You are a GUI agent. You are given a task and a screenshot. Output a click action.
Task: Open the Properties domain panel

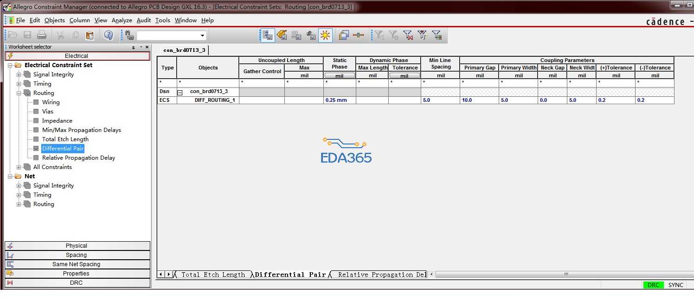pyautogui.click(x=77, y=274)
